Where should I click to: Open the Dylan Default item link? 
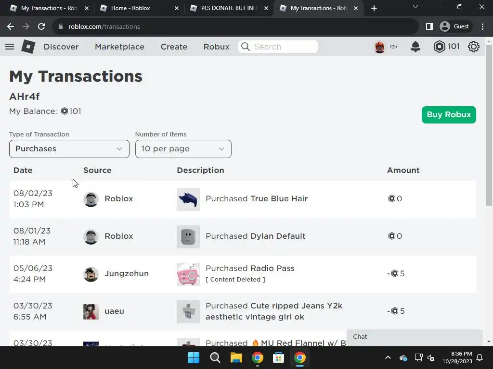click(278, 236)
